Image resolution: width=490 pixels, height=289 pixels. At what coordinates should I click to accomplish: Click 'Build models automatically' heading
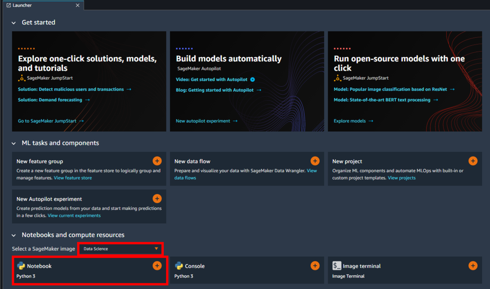229,59
